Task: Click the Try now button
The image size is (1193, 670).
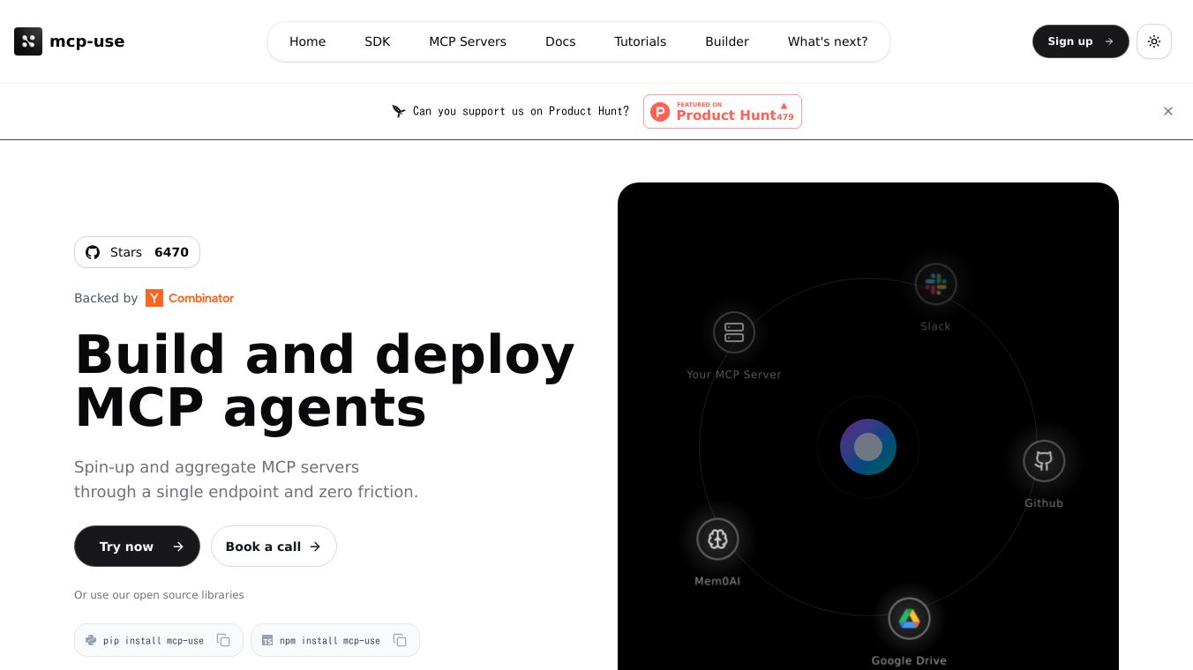Action: [x=137, y=547]
